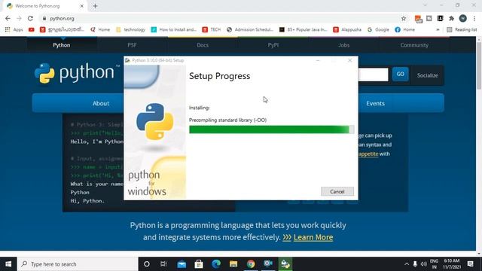Open the volume speaker tray icon
Image resolution: width=482 pixels, height=271 pixels.
point(423,264)
